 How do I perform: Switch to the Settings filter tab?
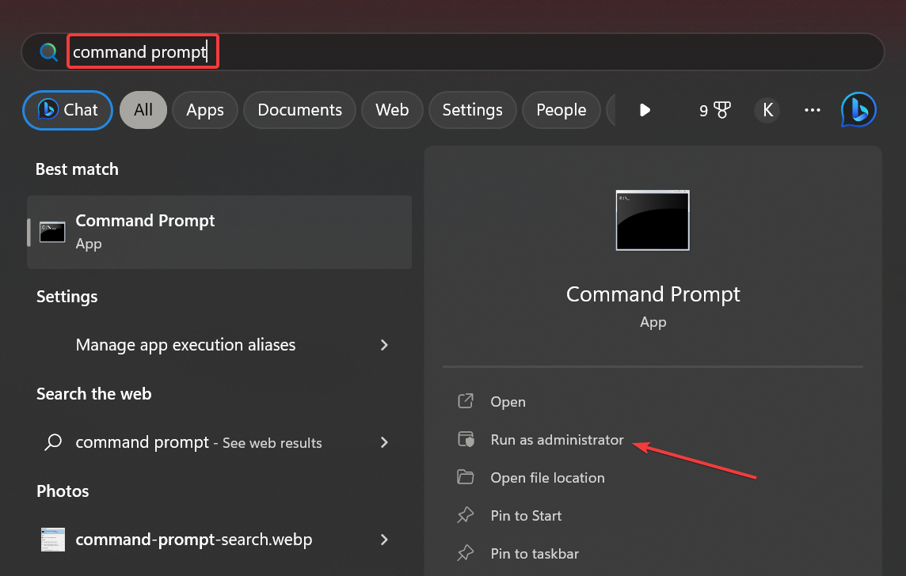point(472,110)
